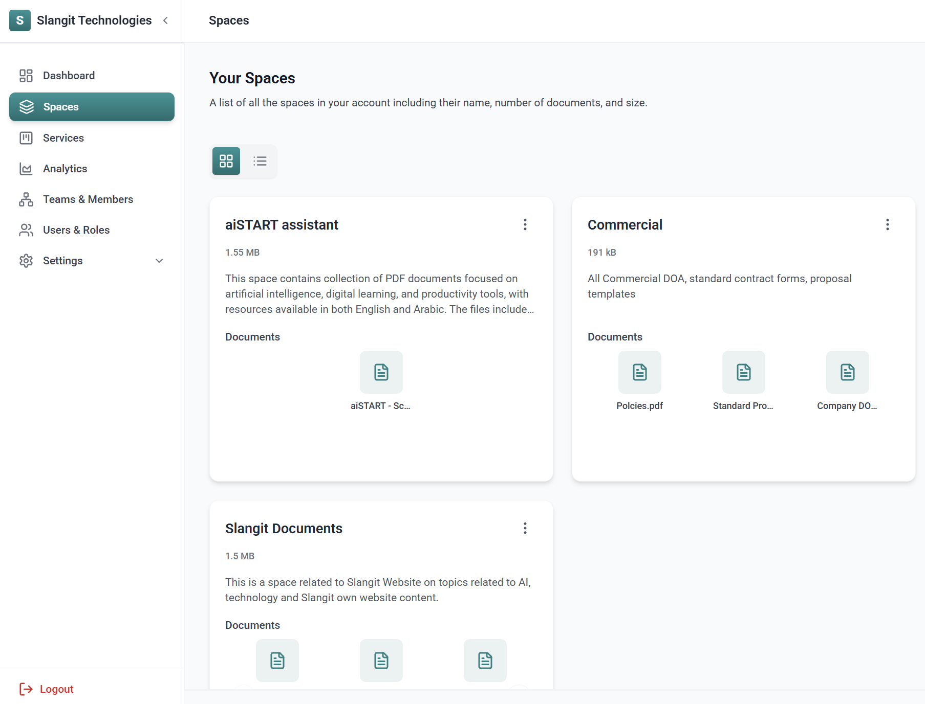
Task: Click the Slangit Documents description text
Action: (378, 590)
